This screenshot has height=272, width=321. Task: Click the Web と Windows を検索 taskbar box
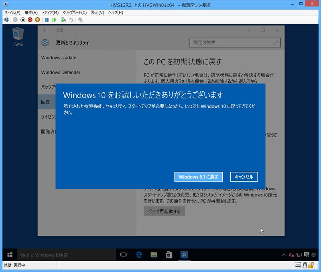[67, 255]
